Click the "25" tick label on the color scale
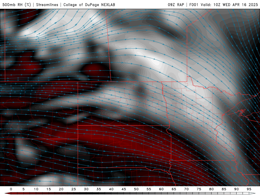The image size is (260, 195). (74, 189)
